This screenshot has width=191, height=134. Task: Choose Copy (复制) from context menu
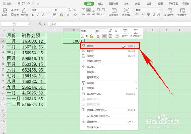(110, 46)
